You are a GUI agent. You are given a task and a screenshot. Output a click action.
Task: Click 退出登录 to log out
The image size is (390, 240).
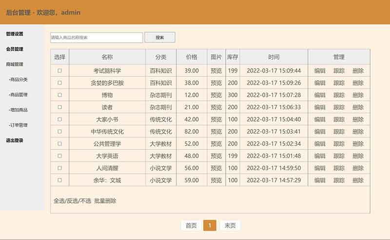pos(15,140)
